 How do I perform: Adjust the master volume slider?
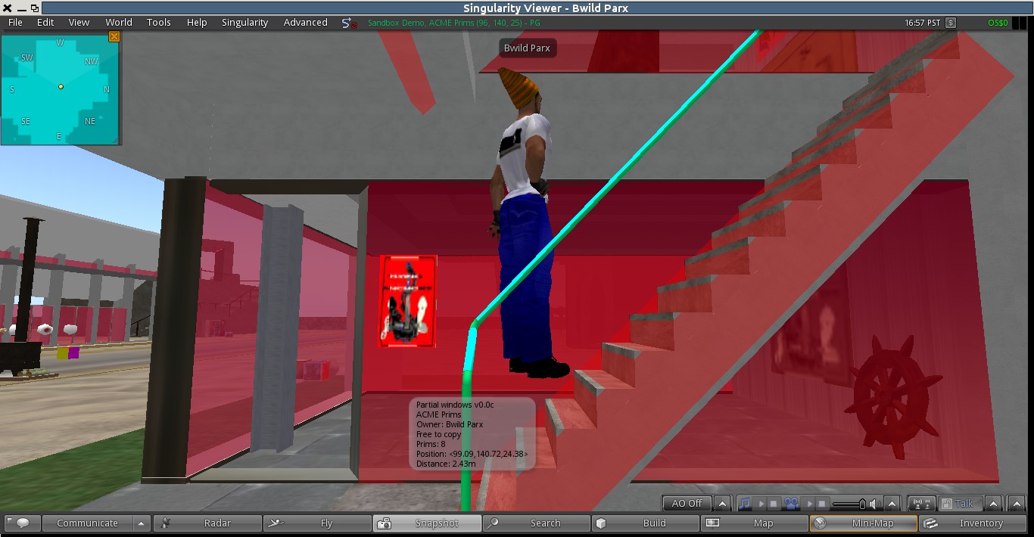point(850,504)
